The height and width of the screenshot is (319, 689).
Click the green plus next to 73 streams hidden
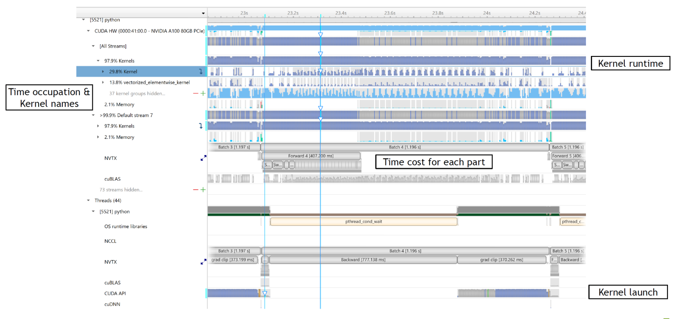pos(203,189)
